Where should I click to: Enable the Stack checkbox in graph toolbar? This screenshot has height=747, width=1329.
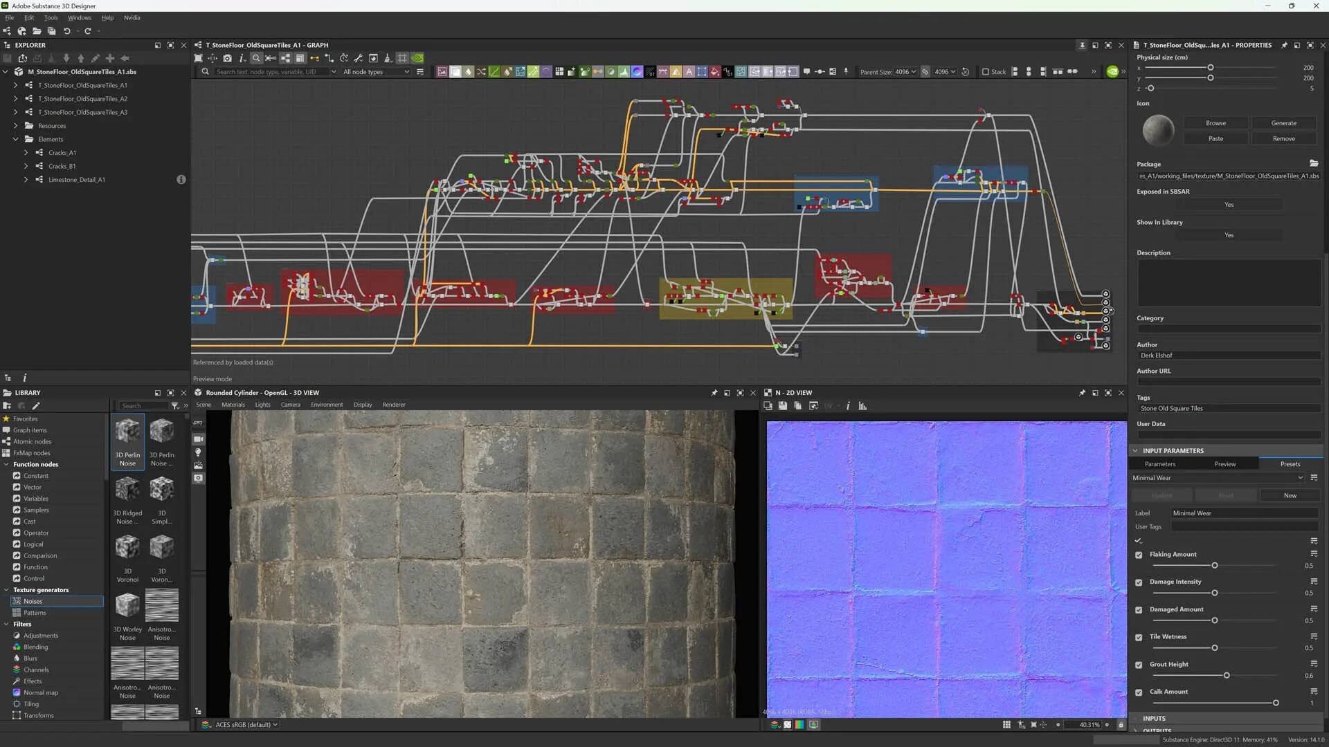coord(986,72)
